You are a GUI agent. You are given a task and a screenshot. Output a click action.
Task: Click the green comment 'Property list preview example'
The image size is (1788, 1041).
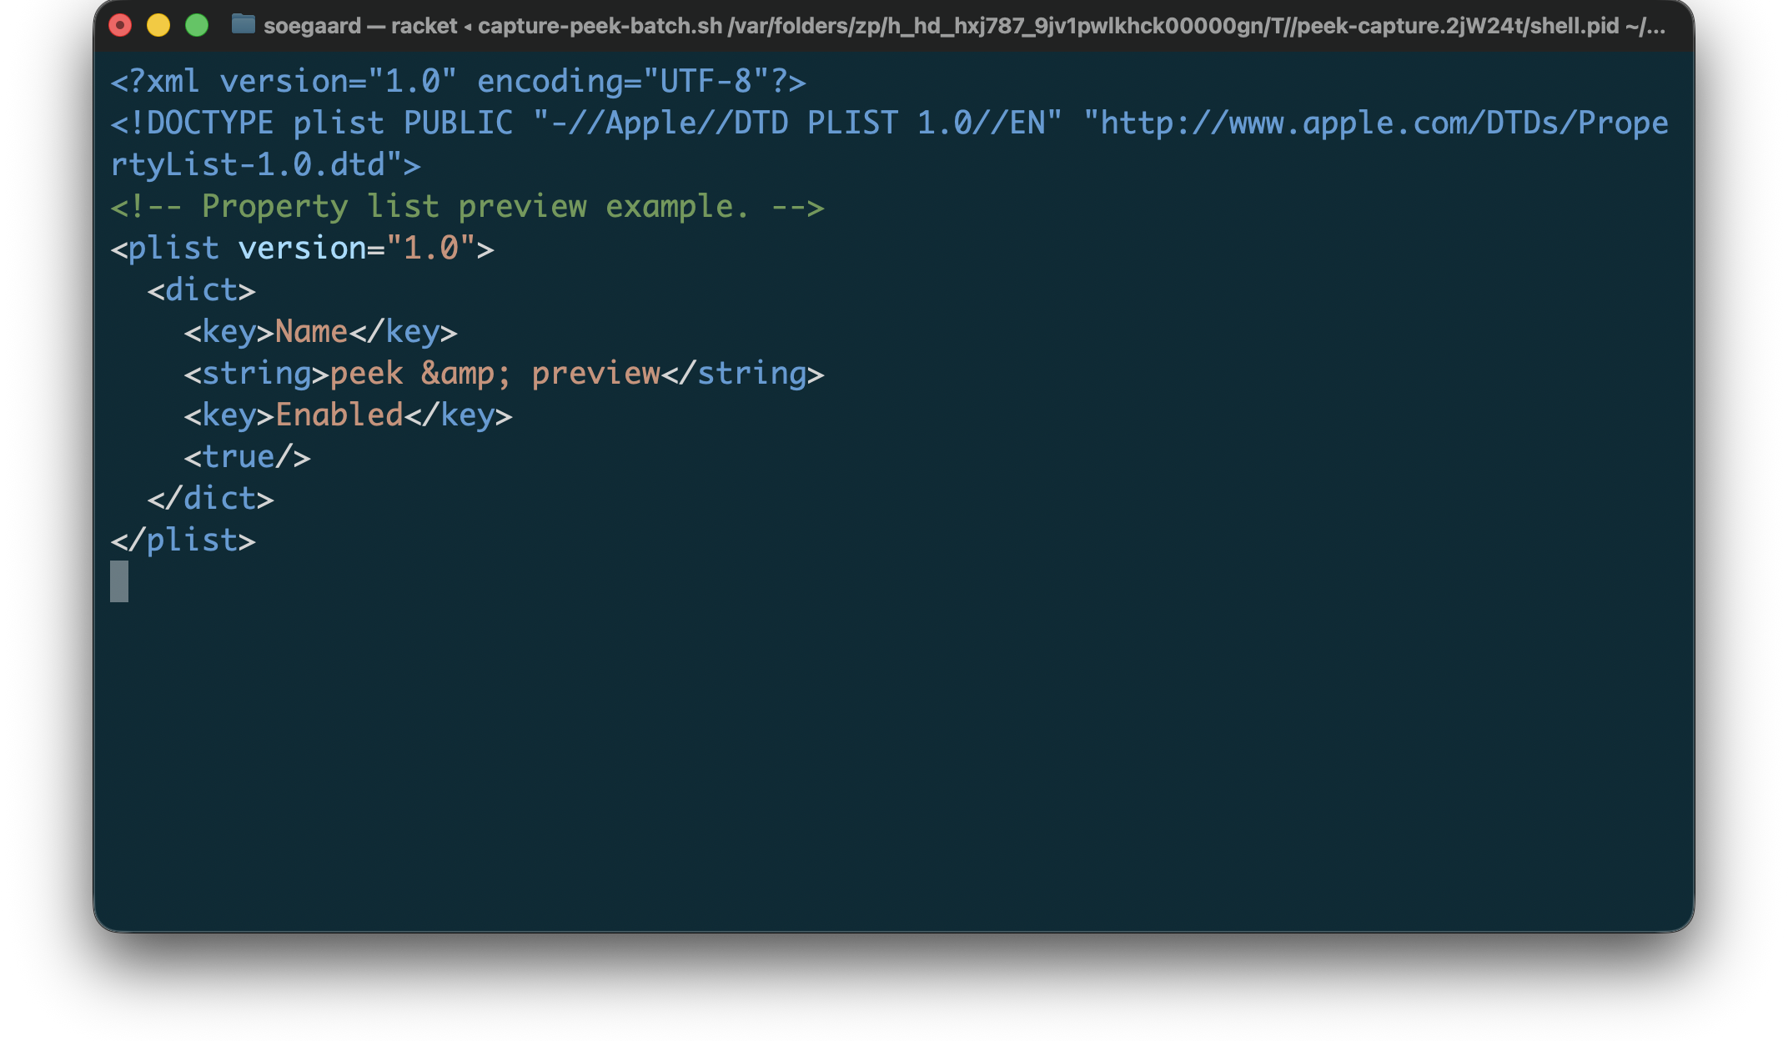pyautogui.click(x=467, y=207)
